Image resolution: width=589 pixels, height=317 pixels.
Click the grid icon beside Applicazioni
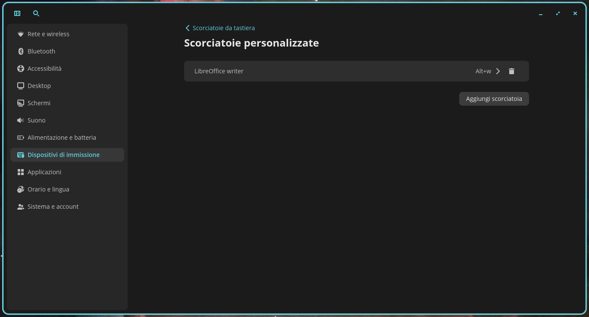click(x=20, y=172)
